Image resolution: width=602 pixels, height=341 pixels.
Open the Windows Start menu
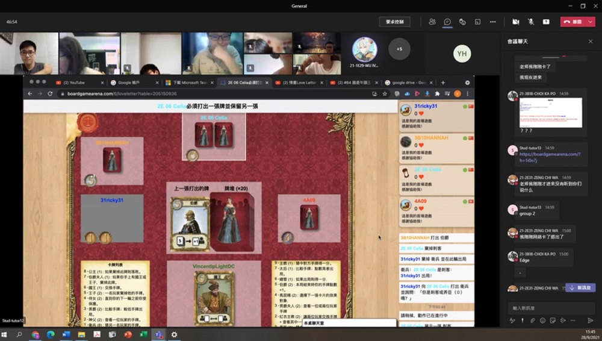click(4, 334)
